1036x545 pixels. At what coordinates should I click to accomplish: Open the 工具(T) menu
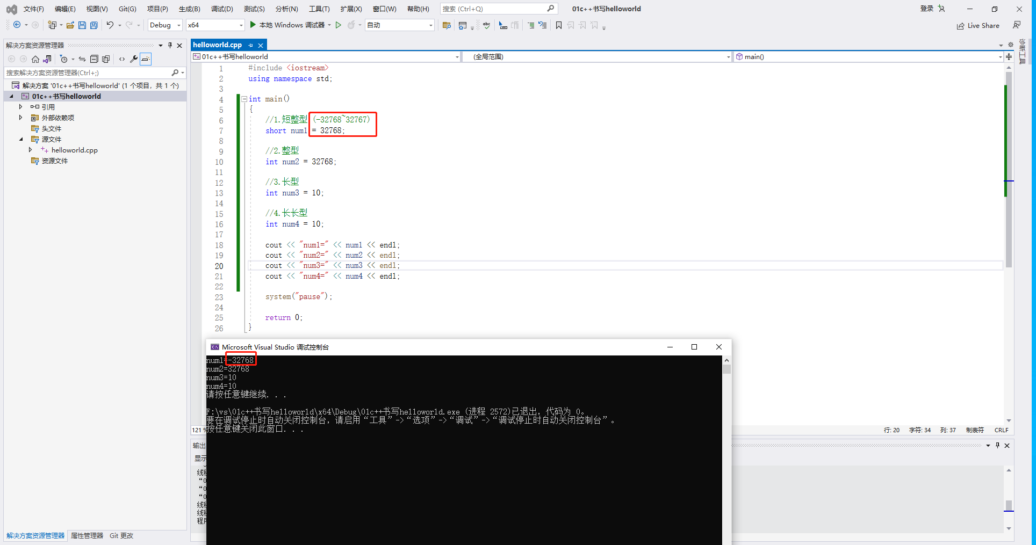click(x=319, y=9)
